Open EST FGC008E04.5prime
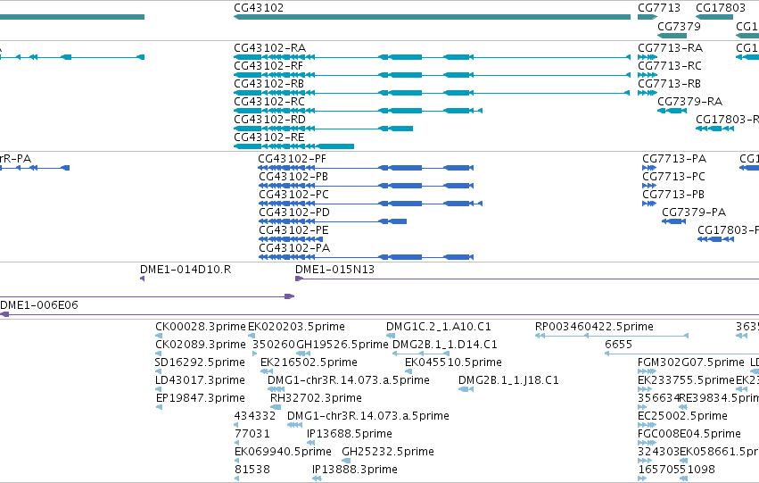The image size is (759, 483). [689, 435]
